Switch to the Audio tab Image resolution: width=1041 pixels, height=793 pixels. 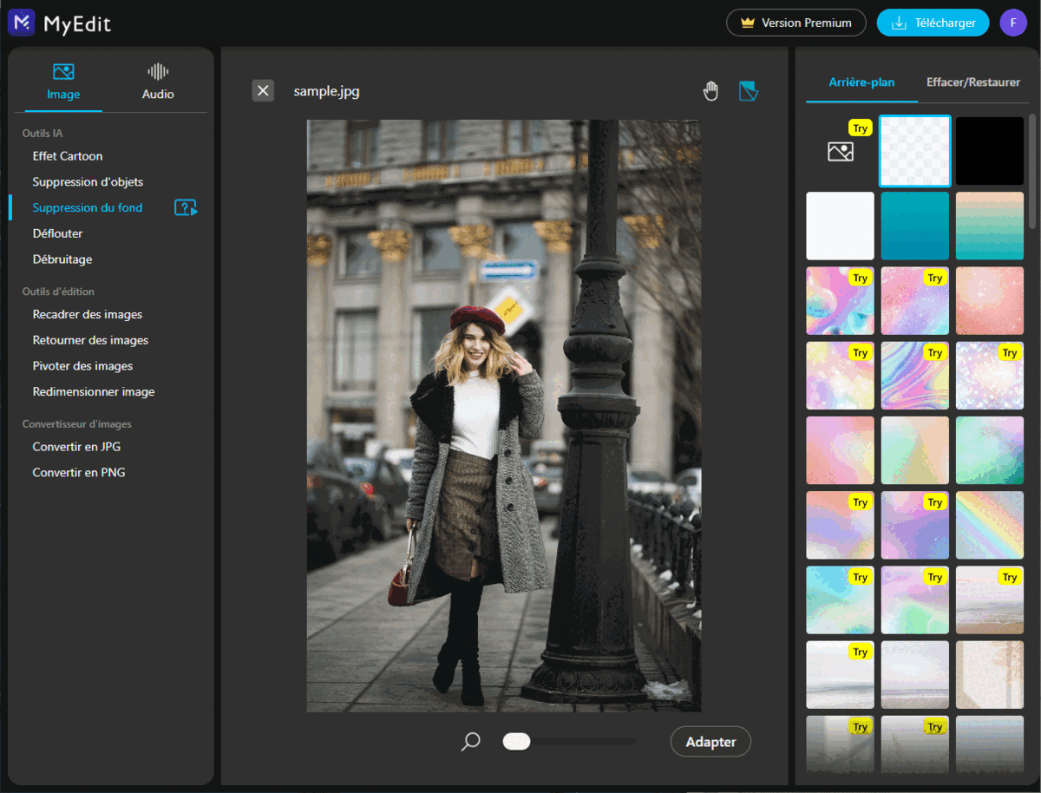click(158, 82)
